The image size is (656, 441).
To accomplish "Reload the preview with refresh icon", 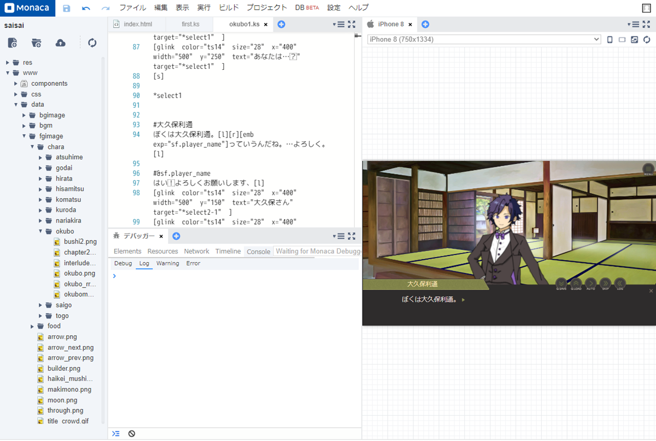I will tap(647, 40).
